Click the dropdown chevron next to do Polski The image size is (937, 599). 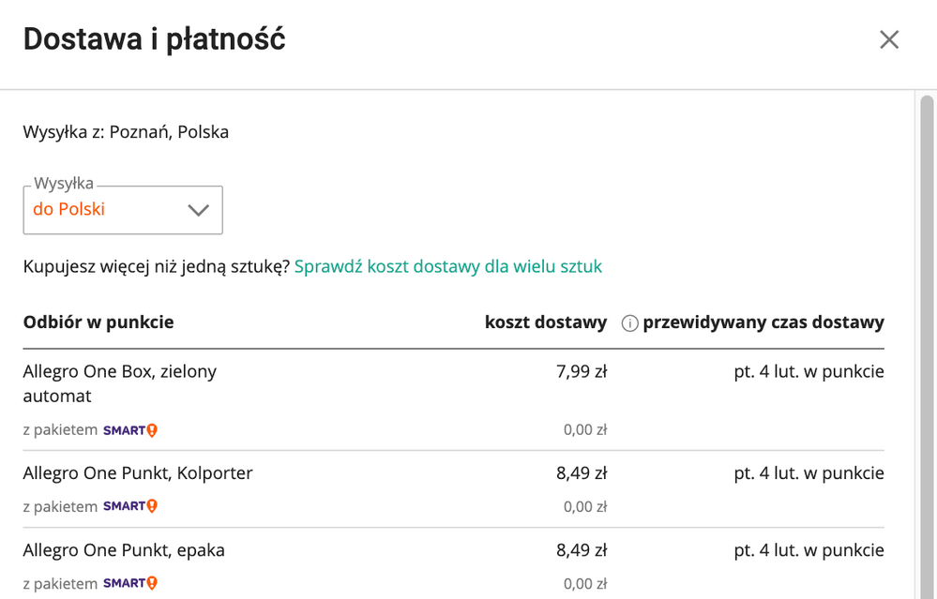pos(199,210)
